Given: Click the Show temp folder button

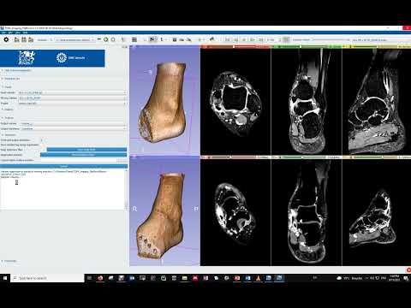Looking at the screenshot, I should click(86, 150).
